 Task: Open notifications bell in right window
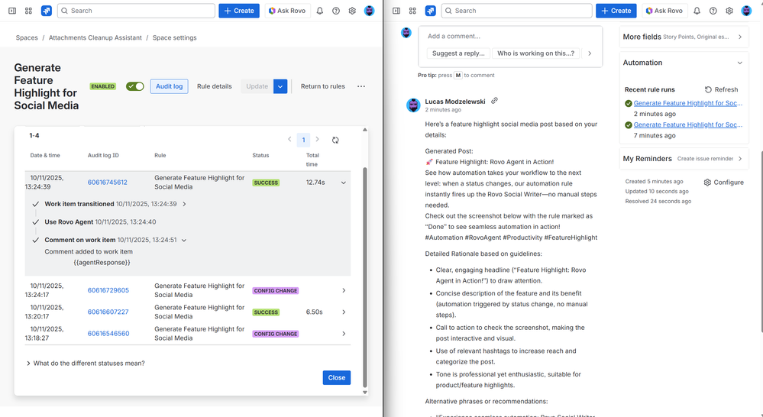click(697, 11)
